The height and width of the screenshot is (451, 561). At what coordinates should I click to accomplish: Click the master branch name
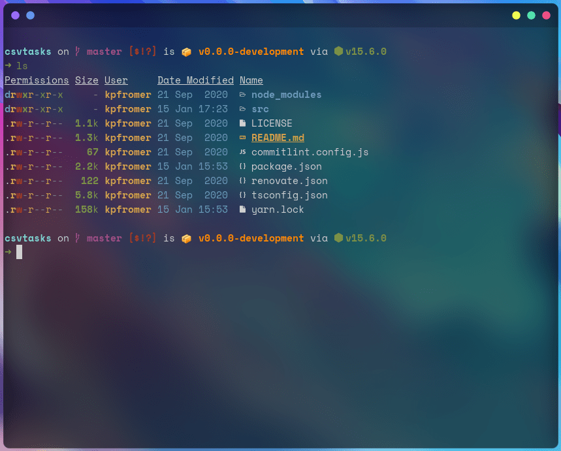pyautogui.click(x=104, y=51)
